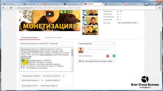Open the Основная информация tab

point(30,38)
